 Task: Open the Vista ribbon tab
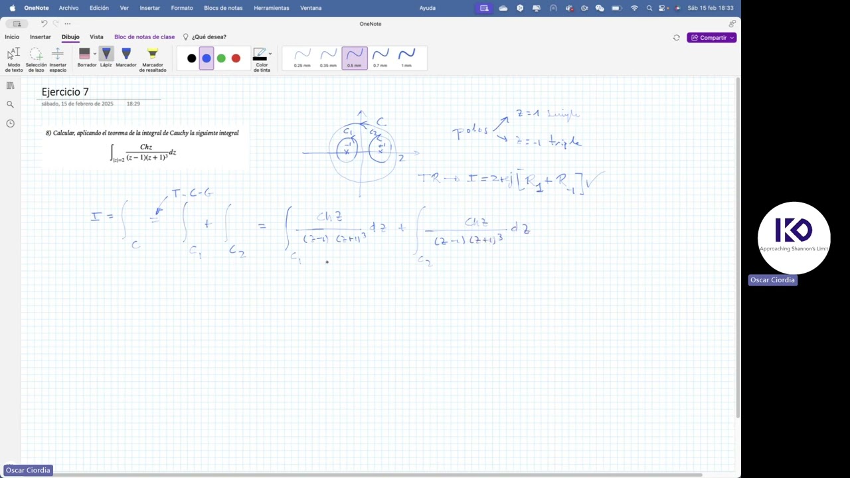tap(96, 37)
